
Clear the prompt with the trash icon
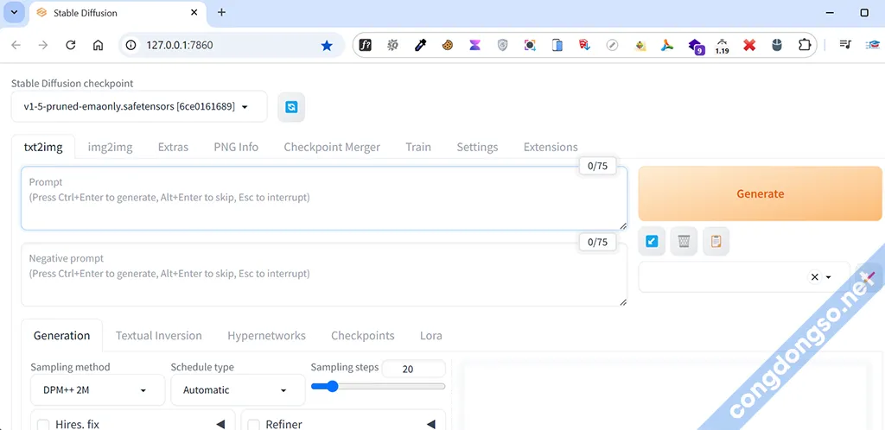[684, 242]
